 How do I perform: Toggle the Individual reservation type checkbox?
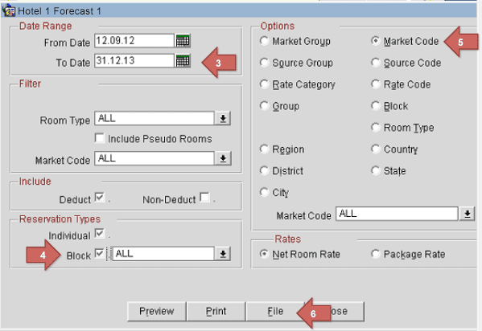pos(100,233)
